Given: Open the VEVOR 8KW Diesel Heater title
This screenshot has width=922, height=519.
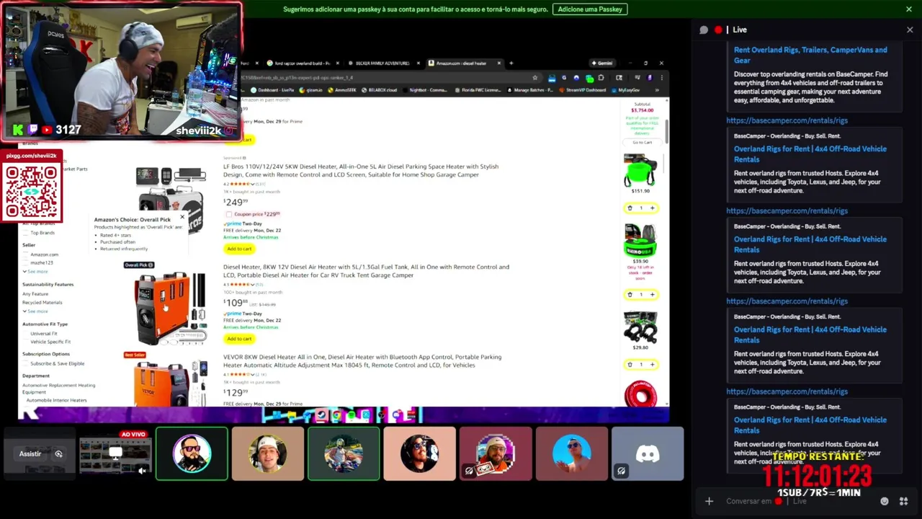Looking at the screenshot, I should [362, 360].
